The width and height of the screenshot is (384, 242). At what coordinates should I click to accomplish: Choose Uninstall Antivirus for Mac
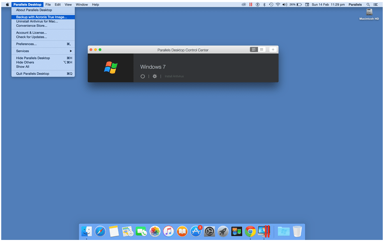tap(43, 21)
